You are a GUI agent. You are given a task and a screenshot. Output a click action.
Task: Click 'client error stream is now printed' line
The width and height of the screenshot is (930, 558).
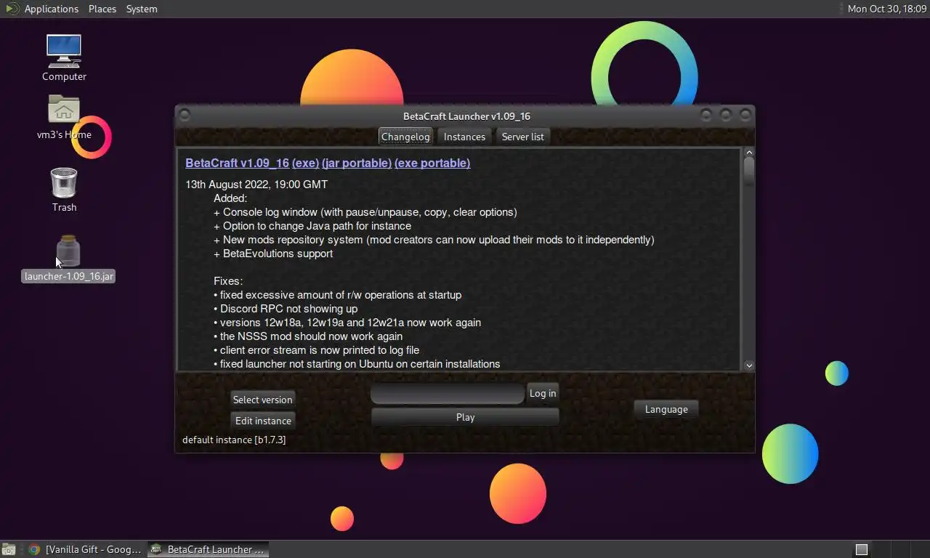coord(317,350)
